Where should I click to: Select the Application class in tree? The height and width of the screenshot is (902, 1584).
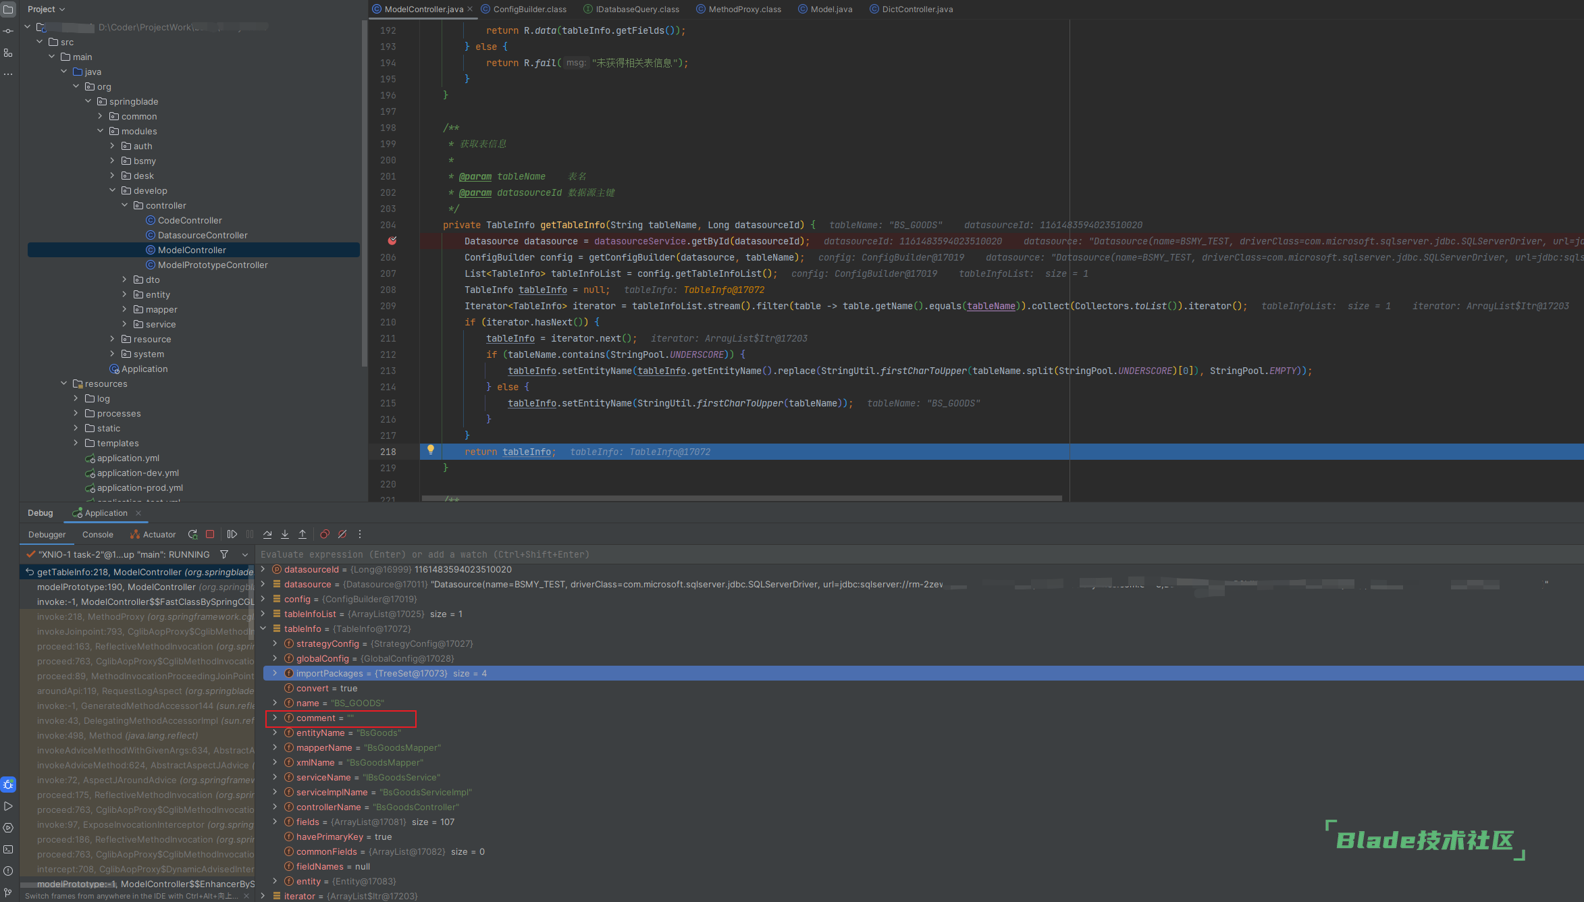pos(144,369)
